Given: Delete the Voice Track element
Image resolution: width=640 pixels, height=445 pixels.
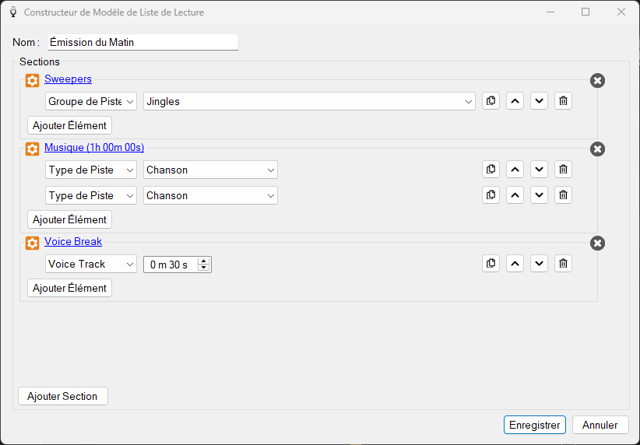Looking at the screenshot, I should click(563, 264).
